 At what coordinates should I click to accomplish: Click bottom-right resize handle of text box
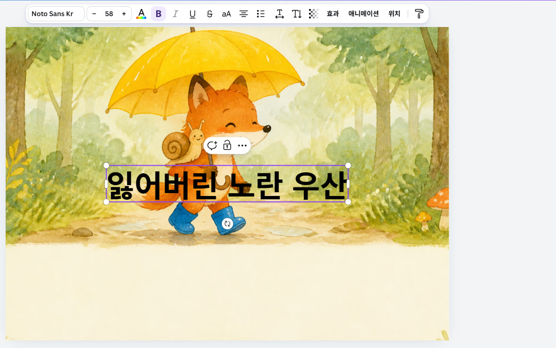coord(348,202)
